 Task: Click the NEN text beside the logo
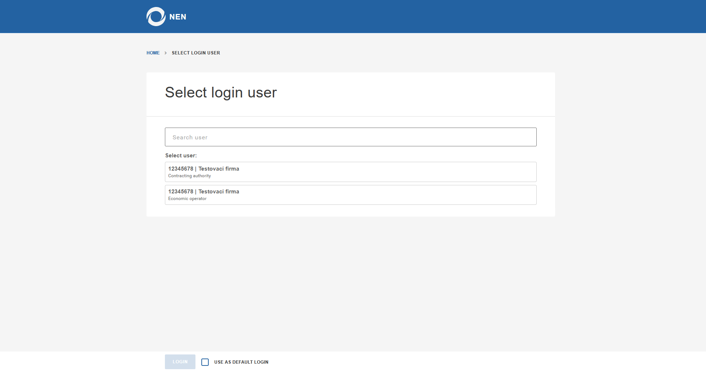[178, 17]
